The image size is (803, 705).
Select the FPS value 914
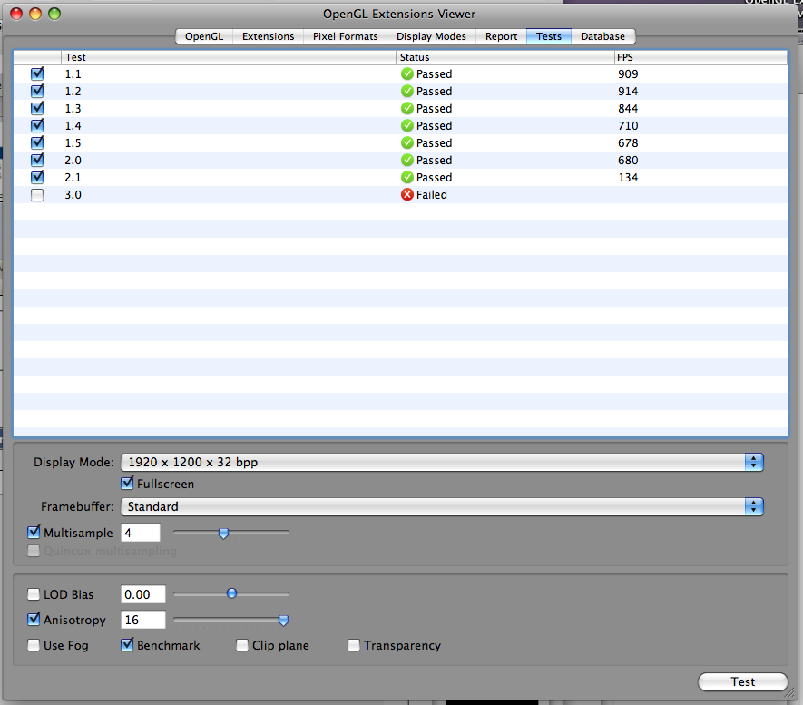coord(628,91)
